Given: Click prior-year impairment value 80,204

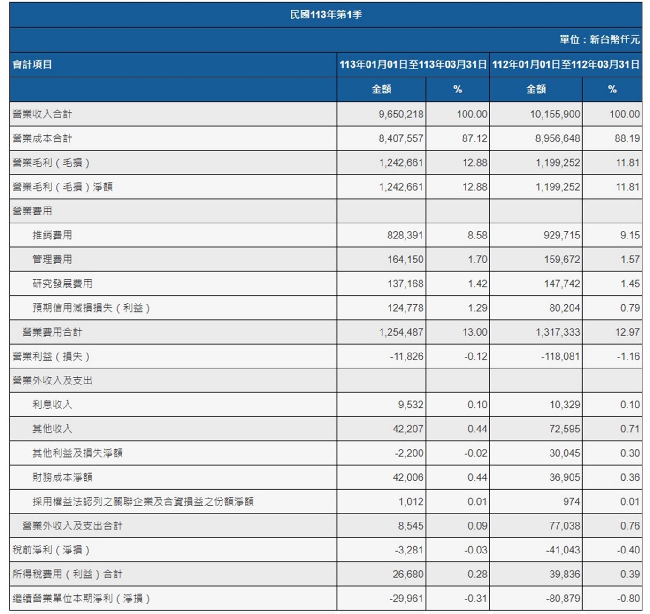Looking at the screenshot, I should pyautogui.click(x=565, y=308).
